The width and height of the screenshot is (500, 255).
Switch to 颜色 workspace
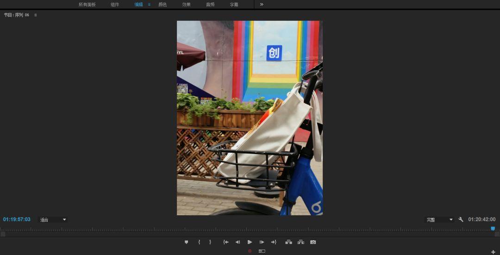click(x=162, y=5)
